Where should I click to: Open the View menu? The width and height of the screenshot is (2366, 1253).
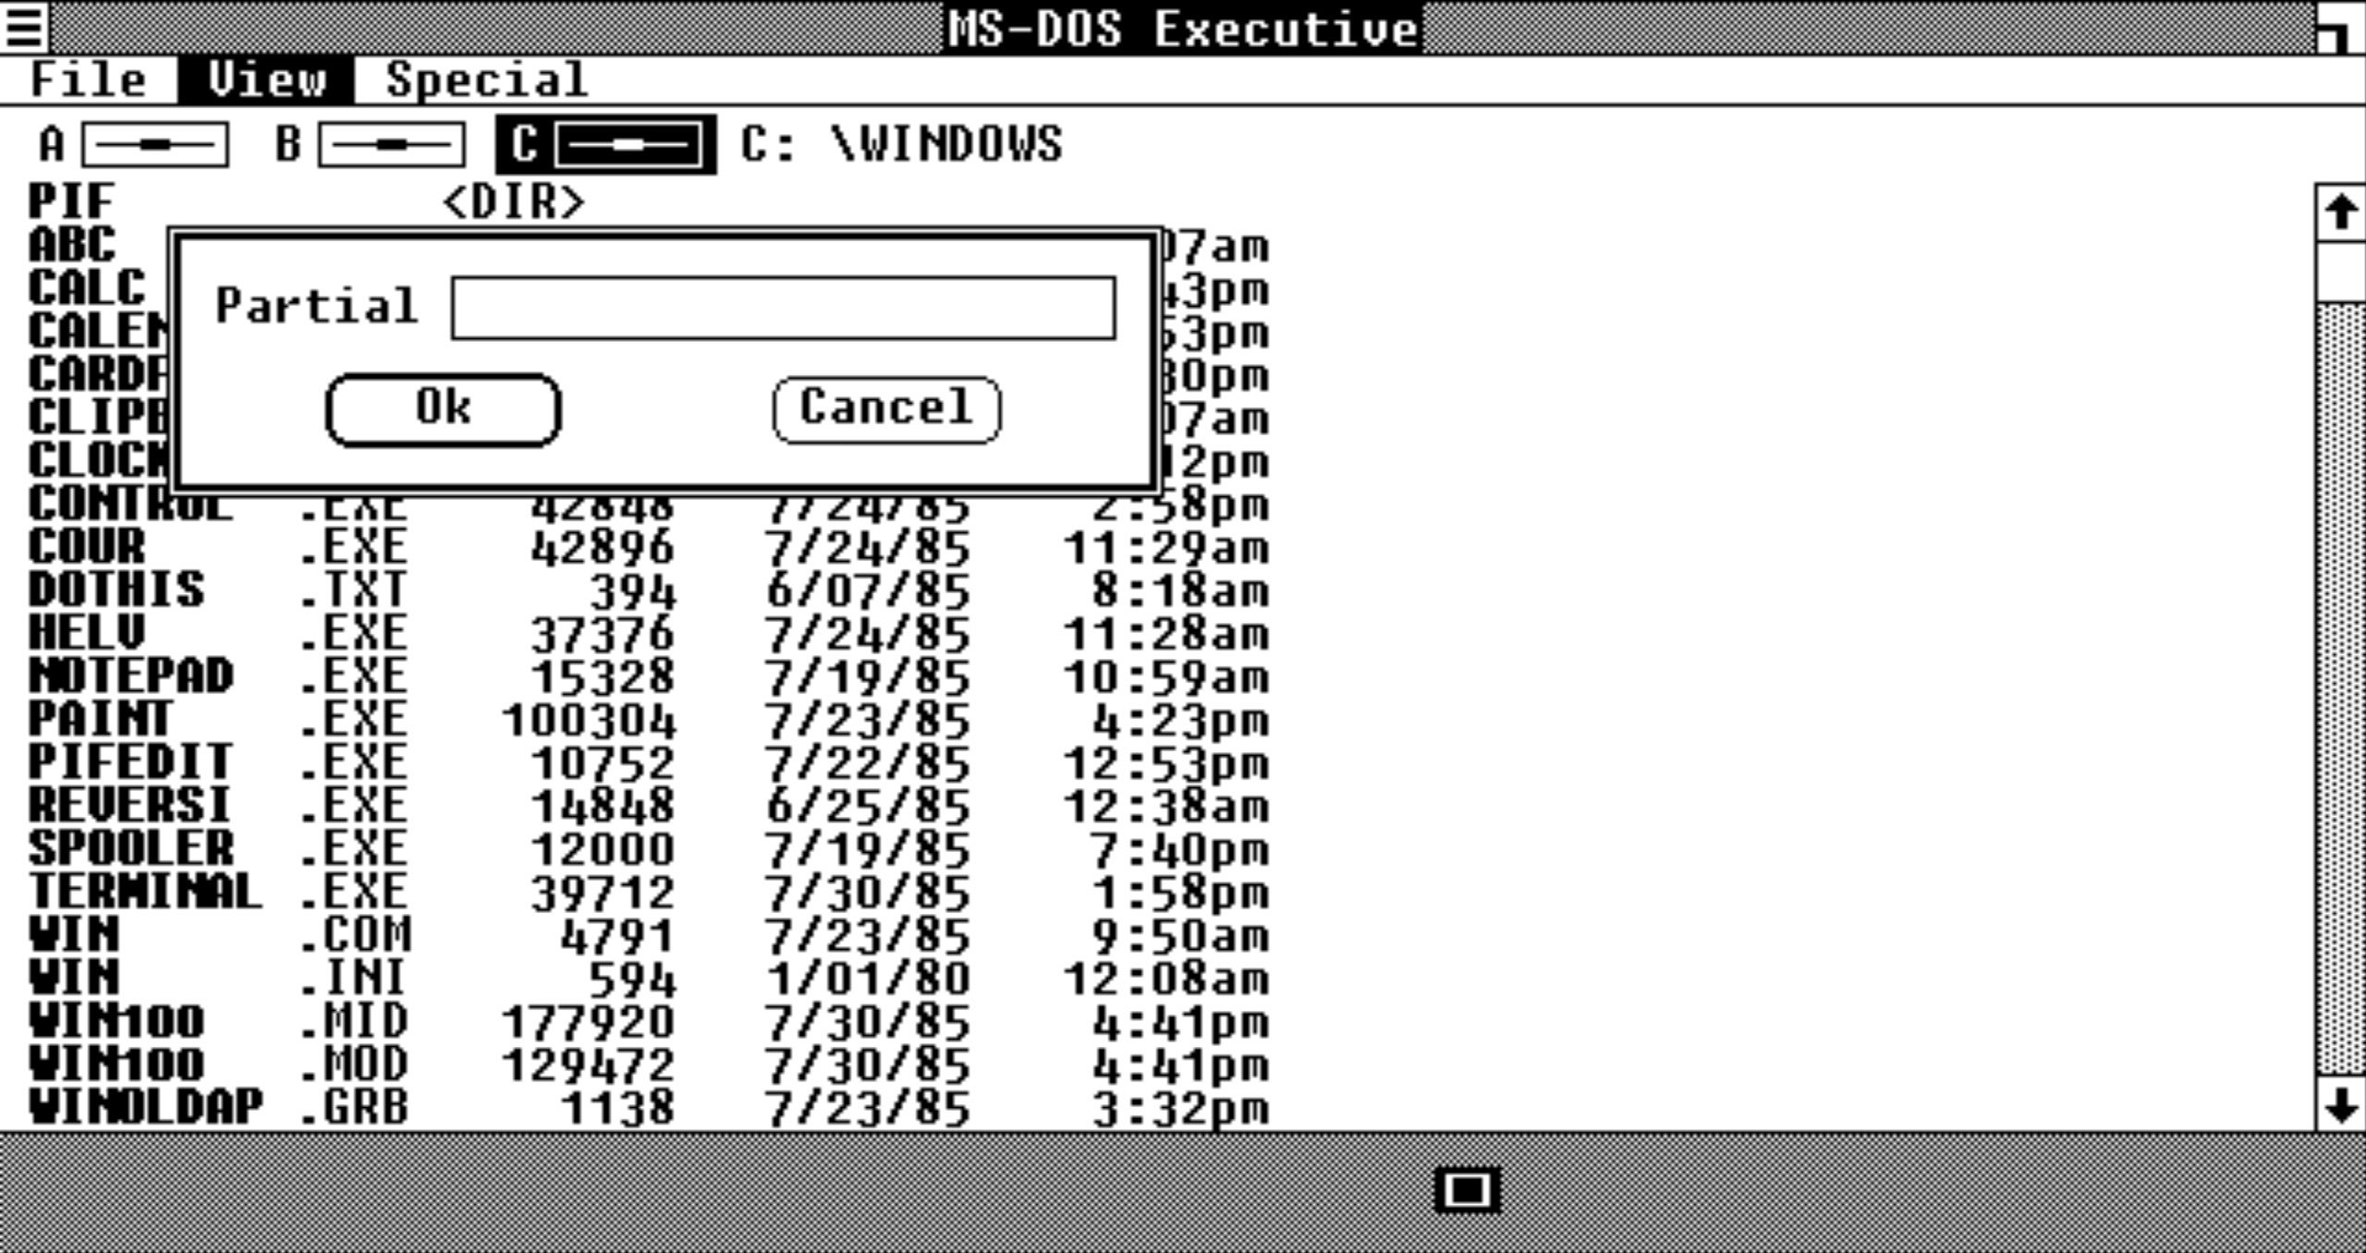[266, 79]
